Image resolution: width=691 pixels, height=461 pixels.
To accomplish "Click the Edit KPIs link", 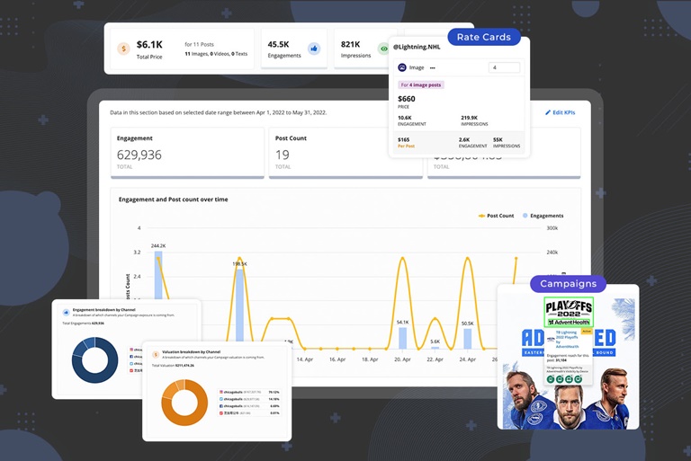I will (x=561, y=112).
